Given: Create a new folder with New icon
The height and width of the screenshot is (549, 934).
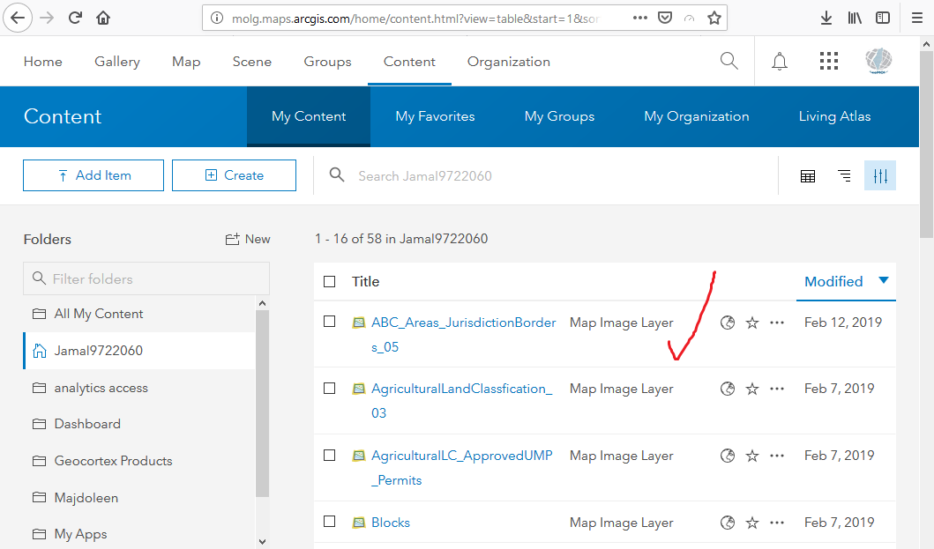Looking at the screenshot, I should (248, 239).
